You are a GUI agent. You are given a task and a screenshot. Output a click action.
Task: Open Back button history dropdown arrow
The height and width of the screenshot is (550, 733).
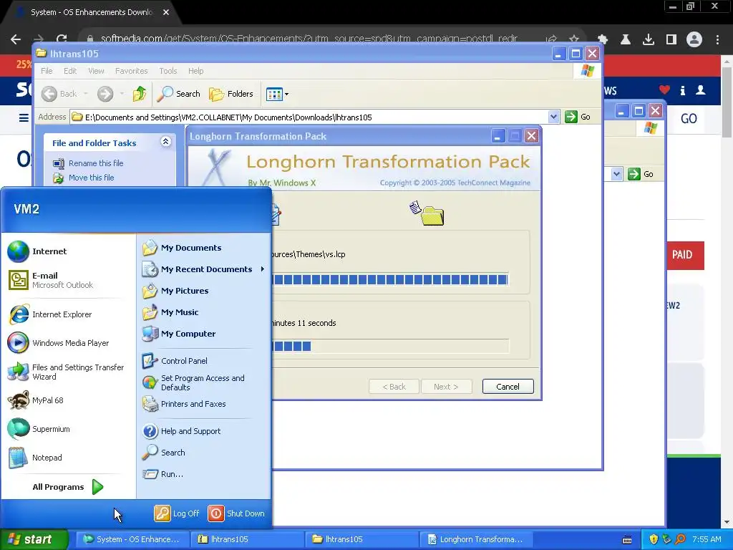(86, 94)
